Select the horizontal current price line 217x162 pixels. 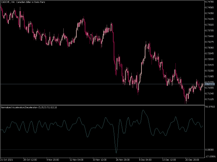[102, 84]
